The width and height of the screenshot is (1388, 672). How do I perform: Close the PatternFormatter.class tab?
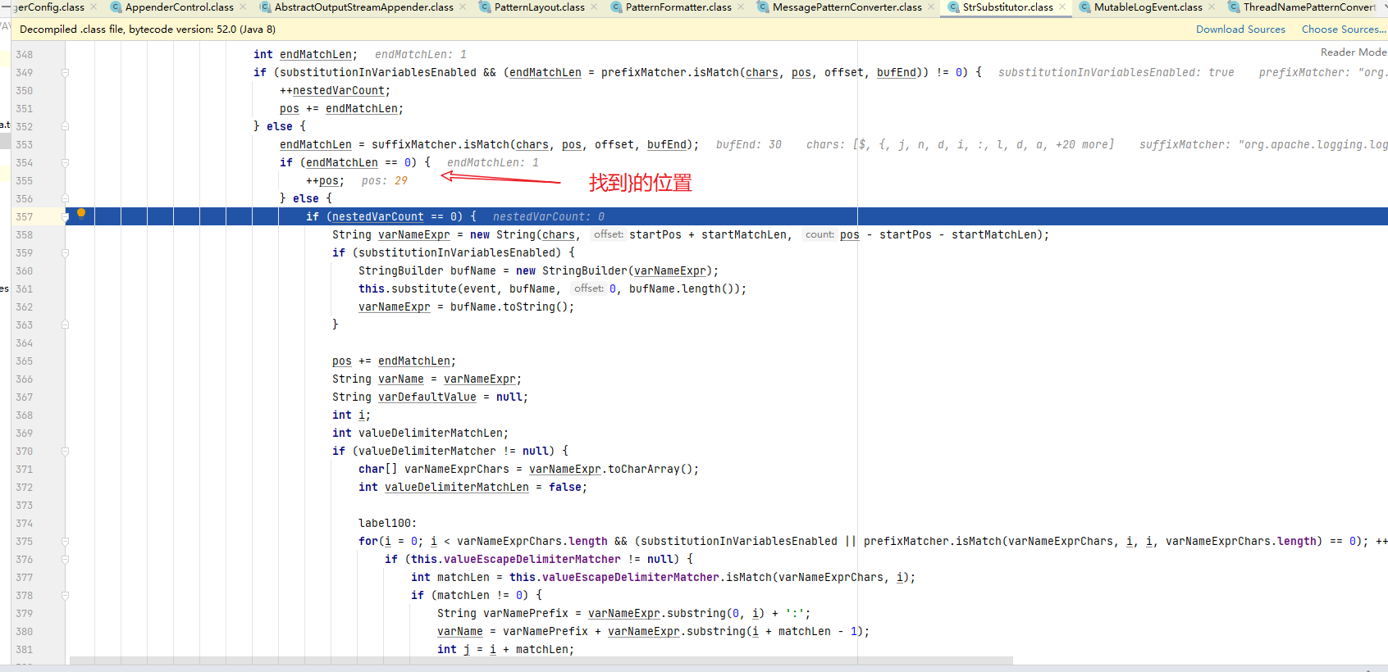(x=741, y=7)
